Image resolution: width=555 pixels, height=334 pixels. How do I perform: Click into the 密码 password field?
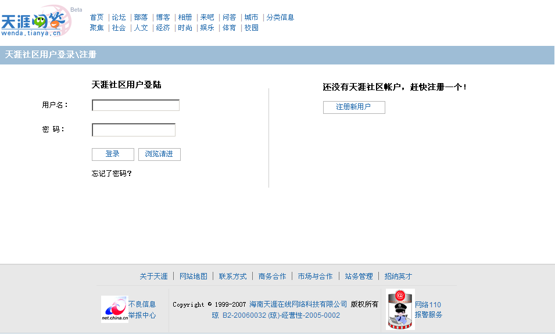[x=133, y=130]
